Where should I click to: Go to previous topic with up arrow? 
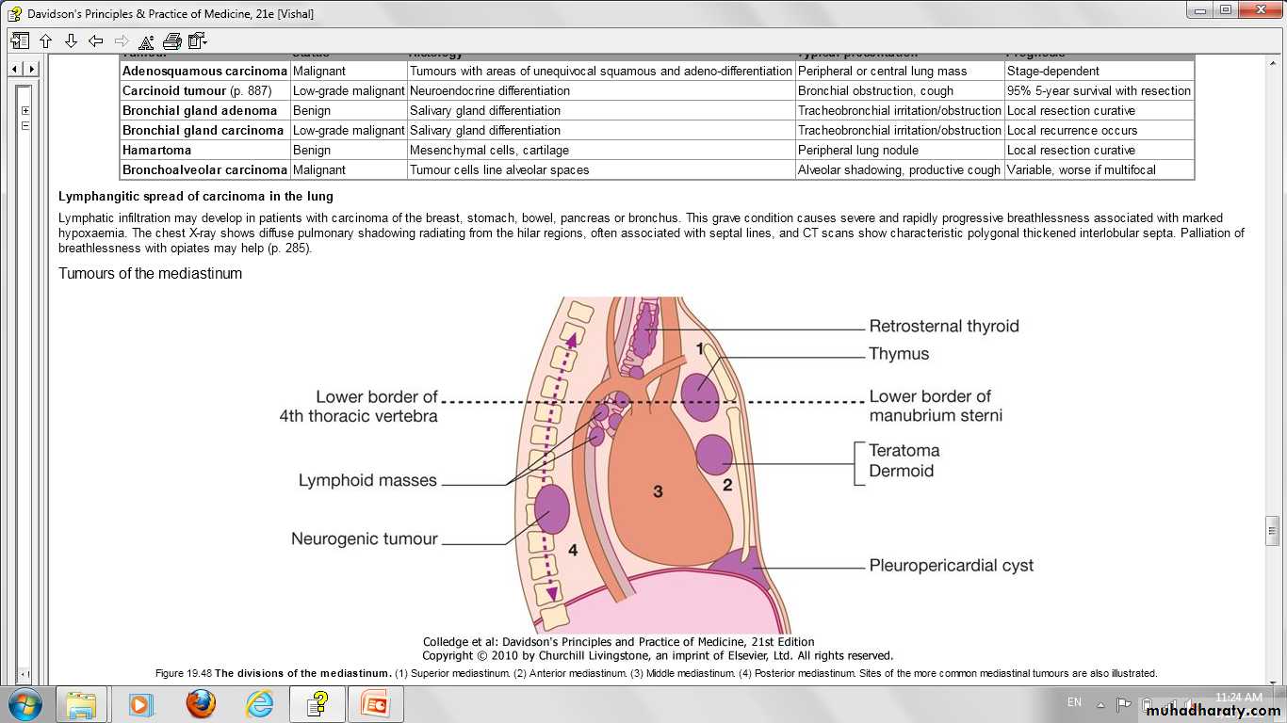(x=45, y=40)
